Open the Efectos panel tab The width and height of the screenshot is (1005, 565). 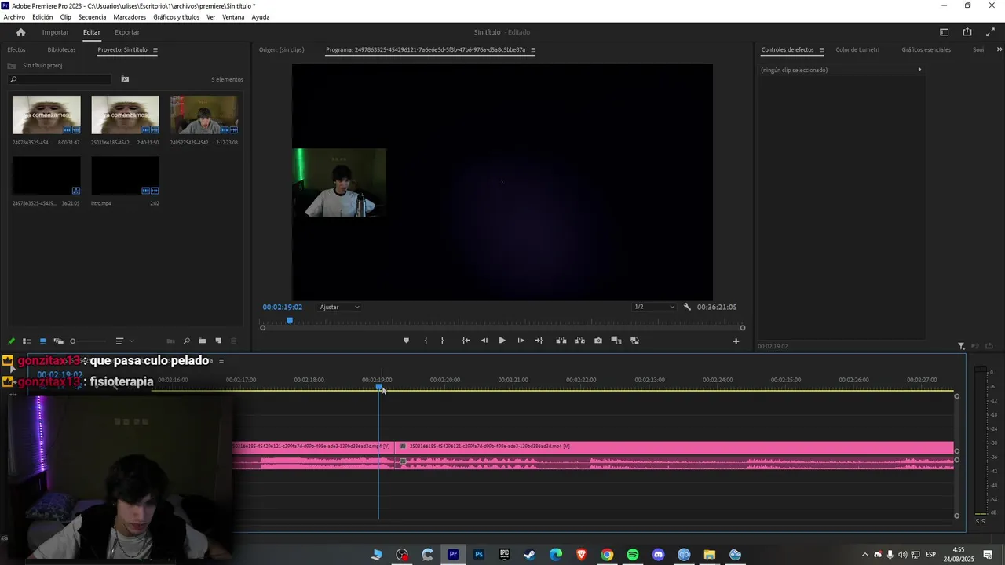pos(16,49)
